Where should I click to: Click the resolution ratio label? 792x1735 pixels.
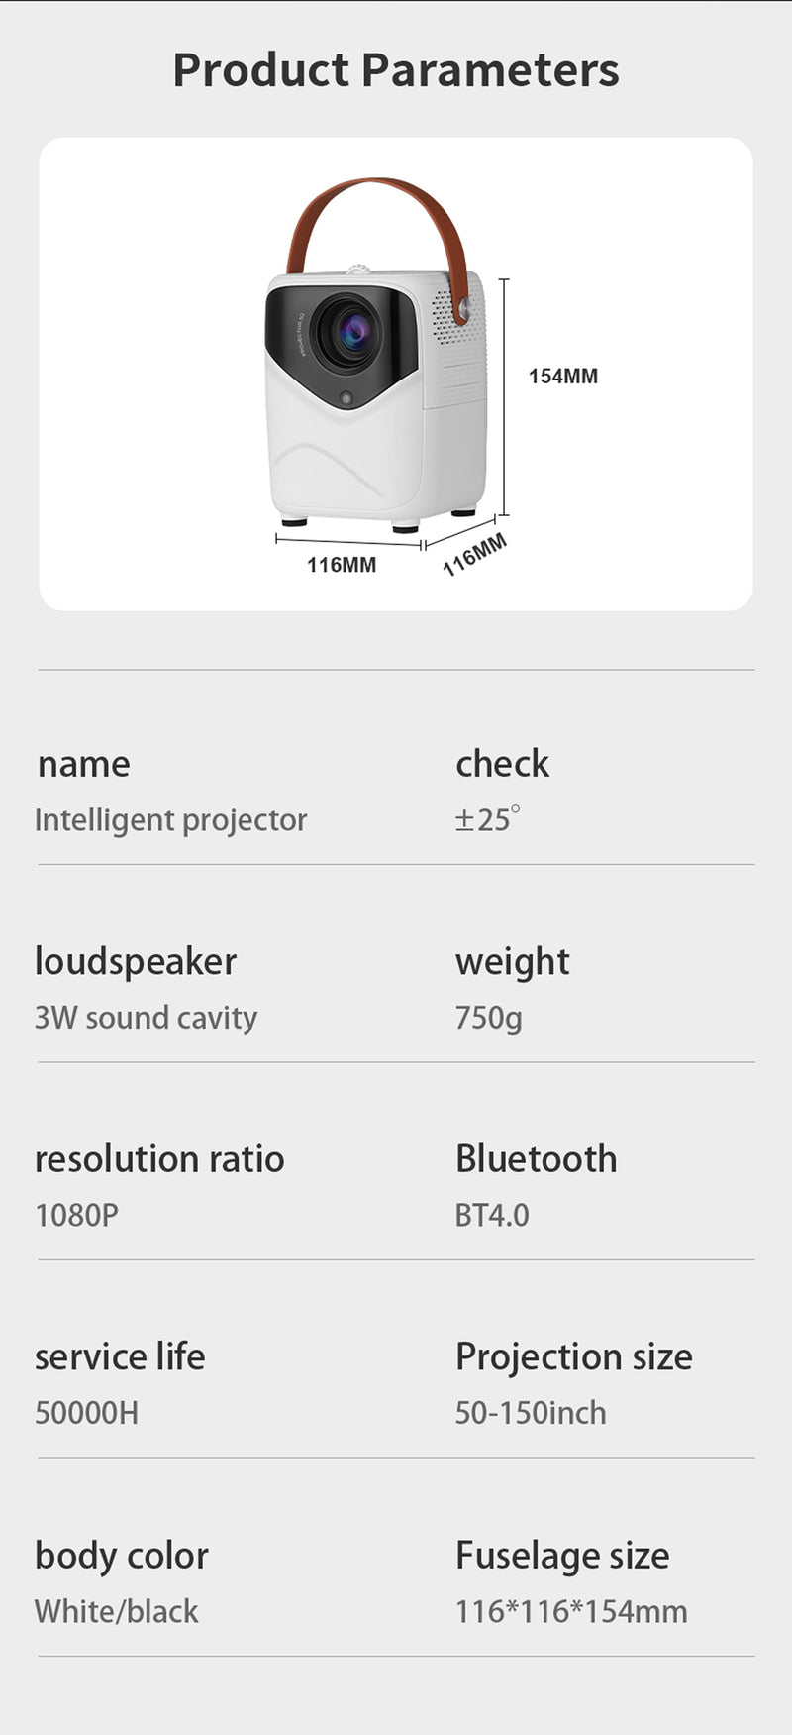pos(159,1158)
